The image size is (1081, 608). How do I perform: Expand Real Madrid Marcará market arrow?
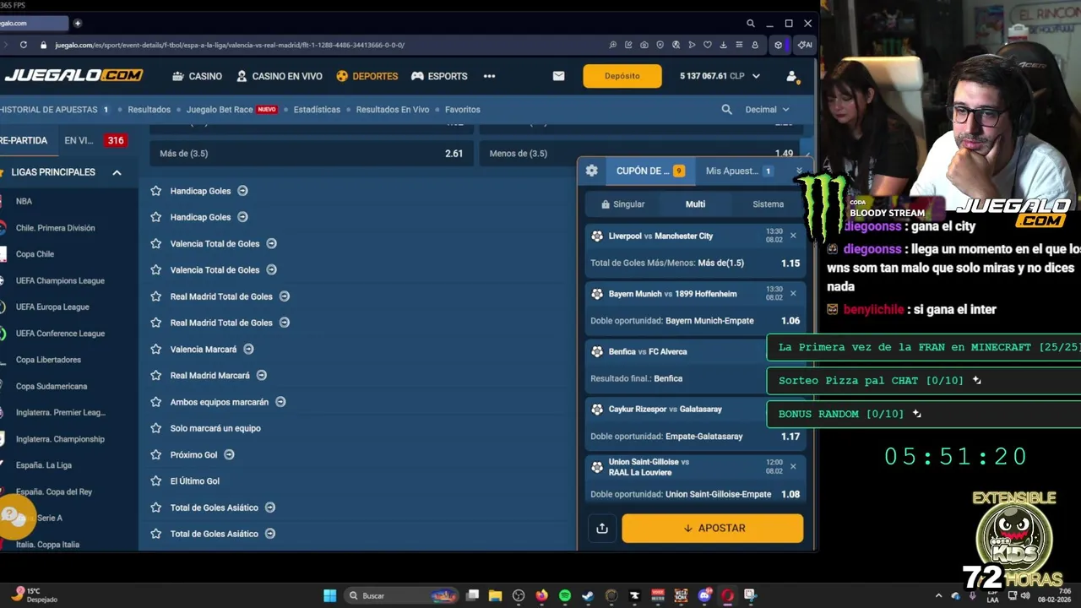click(x=262, y=375)
